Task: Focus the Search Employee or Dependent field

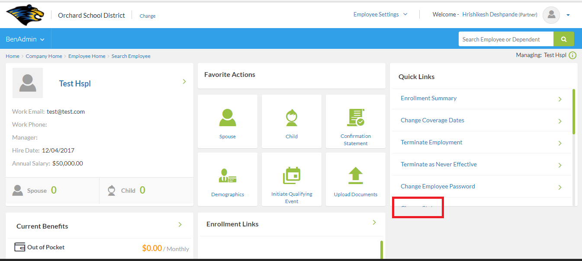Action: (x=505, y=39)
